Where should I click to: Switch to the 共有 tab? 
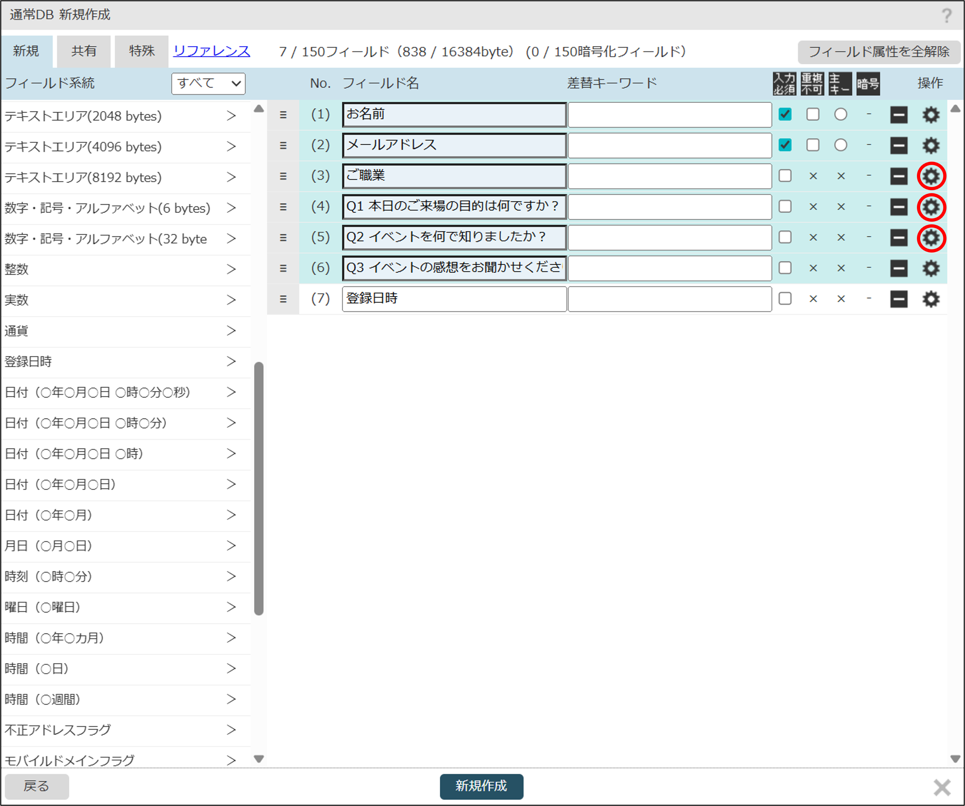(83, 51)
